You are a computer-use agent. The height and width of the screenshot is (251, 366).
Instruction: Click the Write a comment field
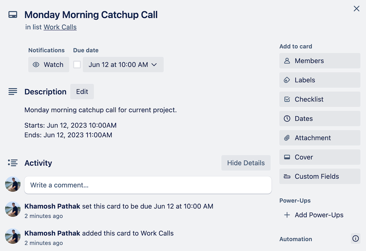[x=148, y=185]
